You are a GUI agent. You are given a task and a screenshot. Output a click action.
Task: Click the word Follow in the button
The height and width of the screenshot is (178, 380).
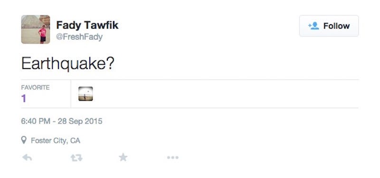[336, 26]
